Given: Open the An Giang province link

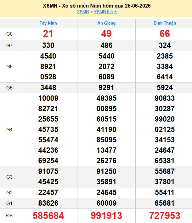Looking at the screenshot, I should coord(106,23).
